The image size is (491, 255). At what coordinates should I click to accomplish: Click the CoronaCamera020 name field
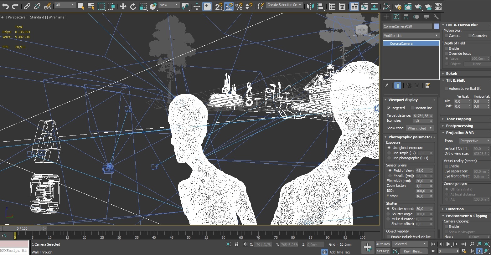point(407,26)
